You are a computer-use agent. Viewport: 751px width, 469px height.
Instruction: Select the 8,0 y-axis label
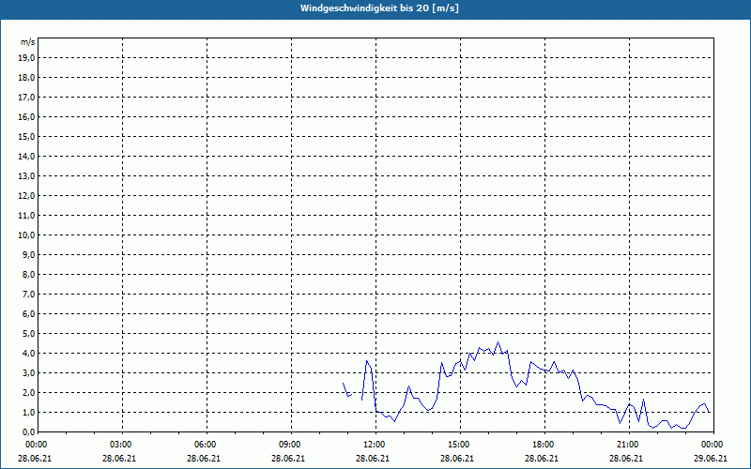click(28, 274)
